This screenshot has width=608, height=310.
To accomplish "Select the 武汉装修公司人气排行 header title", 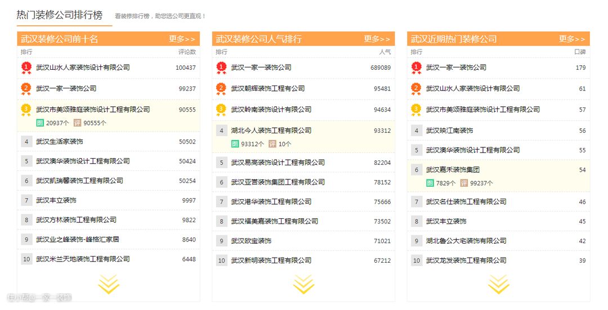I will pyautogui.click(x=258, y=39).
